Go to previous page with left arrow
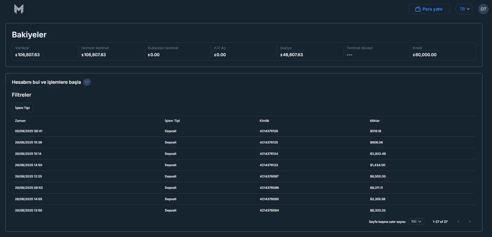The width and height of the screenshot is (492, 237). [x=458, y=221]
